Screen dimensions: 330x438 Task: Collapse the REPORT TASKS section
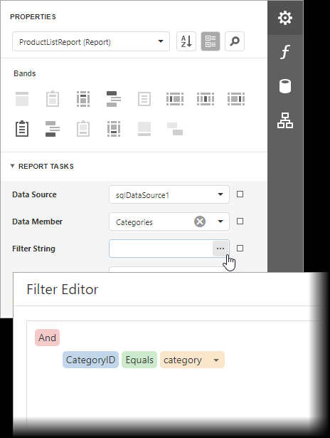pyautogui.click(x=12, y=166)
